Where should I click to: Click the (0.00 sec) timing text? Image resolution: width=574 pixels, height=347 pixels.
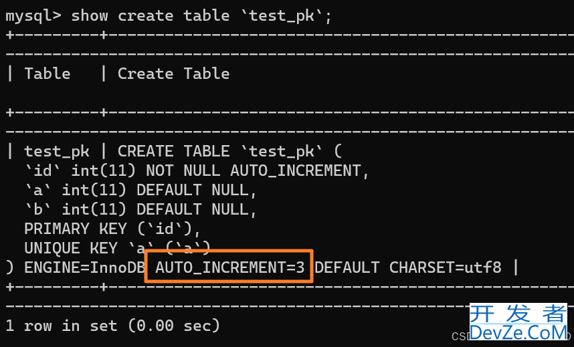(174, 326)
